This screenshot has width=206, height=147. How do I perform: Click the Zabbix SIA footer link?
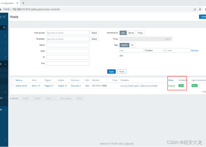[x=129, y=144]
